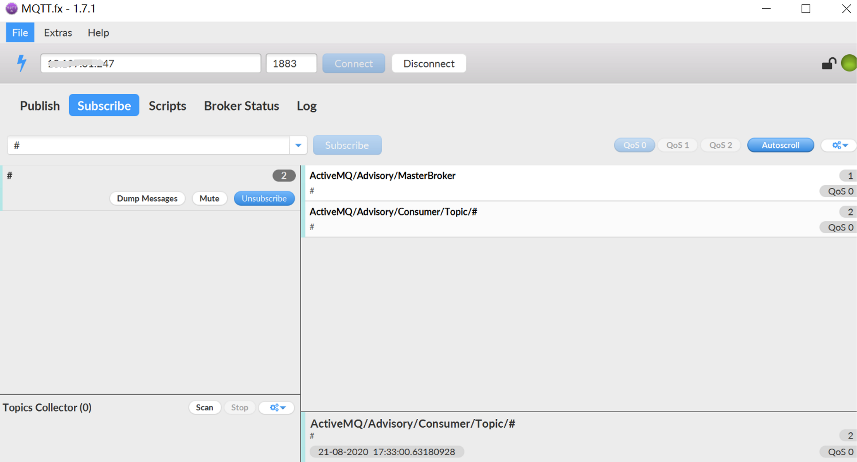The width and height of the screenshot is (857, 462).
Task: Close the MQTT.fx window
Action: click(x=846, y=9)
